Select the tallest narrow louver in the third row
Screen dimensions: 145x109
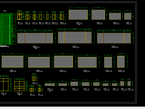(x=121, y=61)
